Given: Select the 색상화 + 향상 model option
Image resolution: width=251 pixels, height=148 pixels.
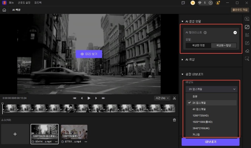Looking at the screenshot, I should 224,46.
